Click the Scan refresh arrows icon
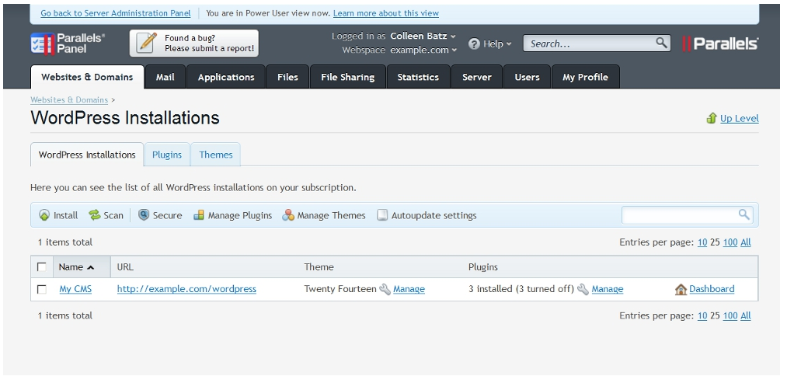The image size is (787, 383). tap(94, 215)
